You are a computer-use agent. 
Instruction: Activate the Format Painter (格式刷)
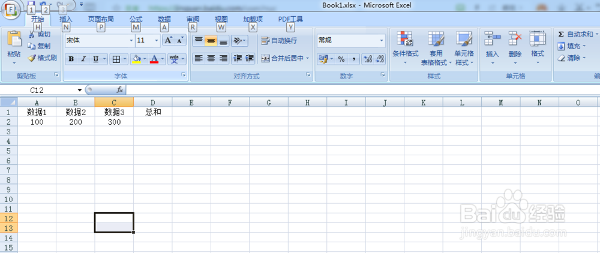[42, 58]
